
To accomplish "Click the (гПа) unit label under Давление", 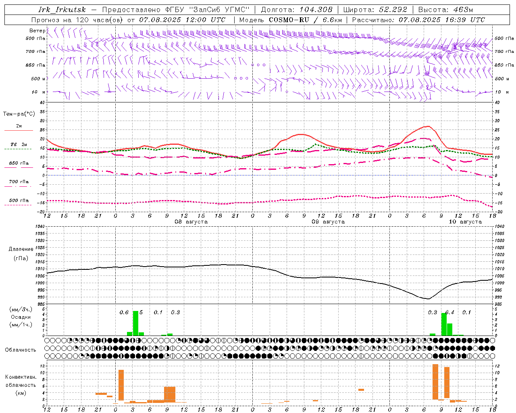I will tap(21, 259).
